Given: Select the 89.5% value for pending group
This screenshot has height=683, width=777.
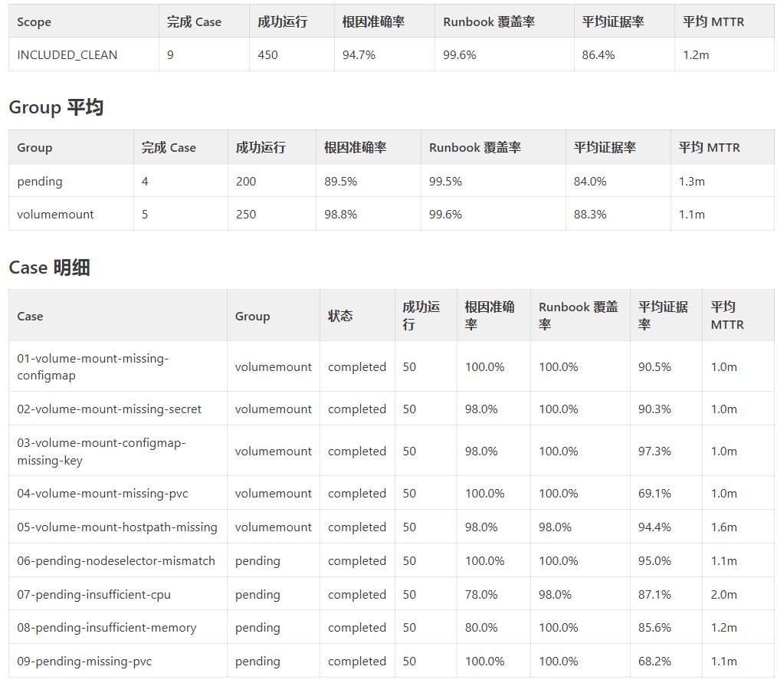Looking at the screenshot, I should (340, 182).
